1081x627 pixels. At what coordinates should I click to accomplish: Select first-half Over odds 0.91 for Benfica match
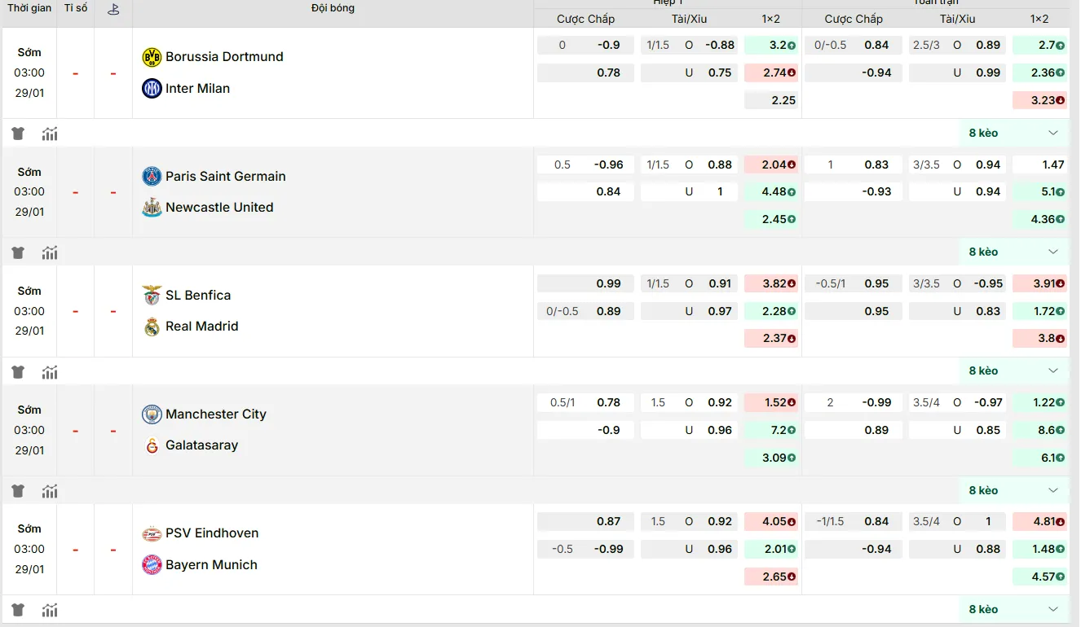pyautogui.click(x=719, y=283)
